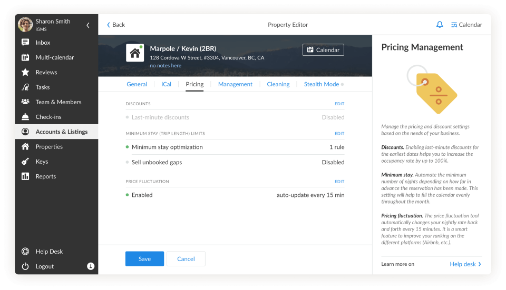The height and width of the screenshot is (290, 506).
Task: Click the Logout info badge
Action: (x=91, y=266)
